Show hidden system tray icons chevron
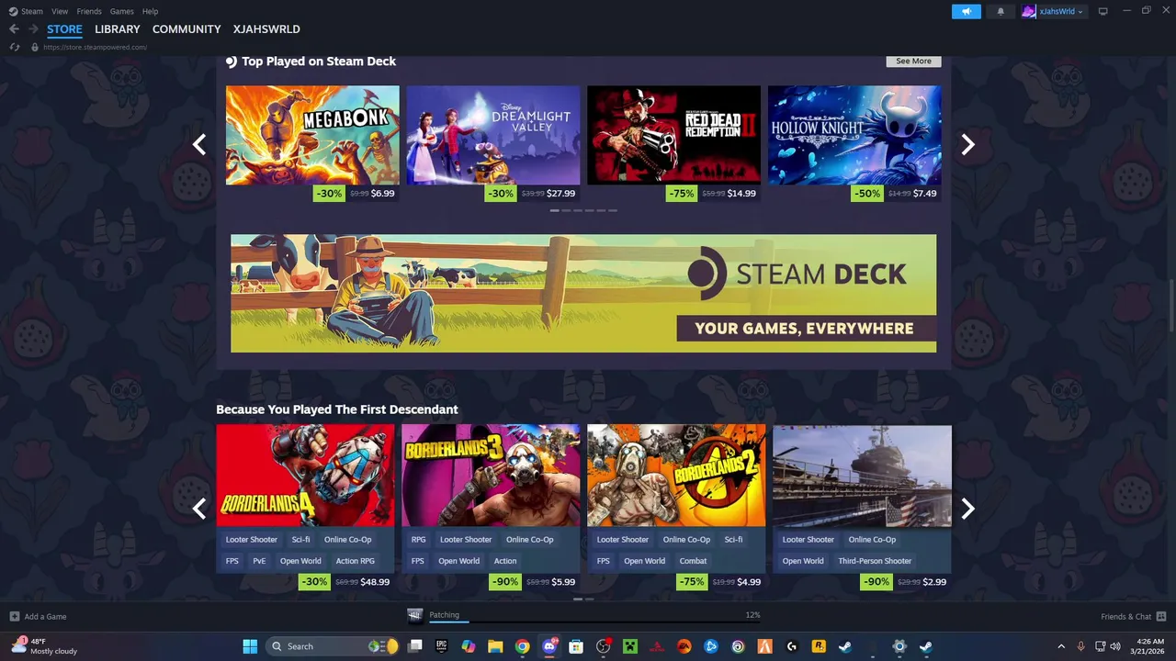This screenshot has height=661, width=1176. click(1061, 646)
